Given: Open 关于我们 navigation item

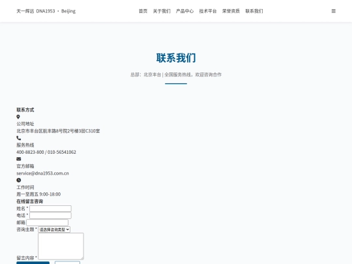Looking at the screenshot, I should point(162,11).
